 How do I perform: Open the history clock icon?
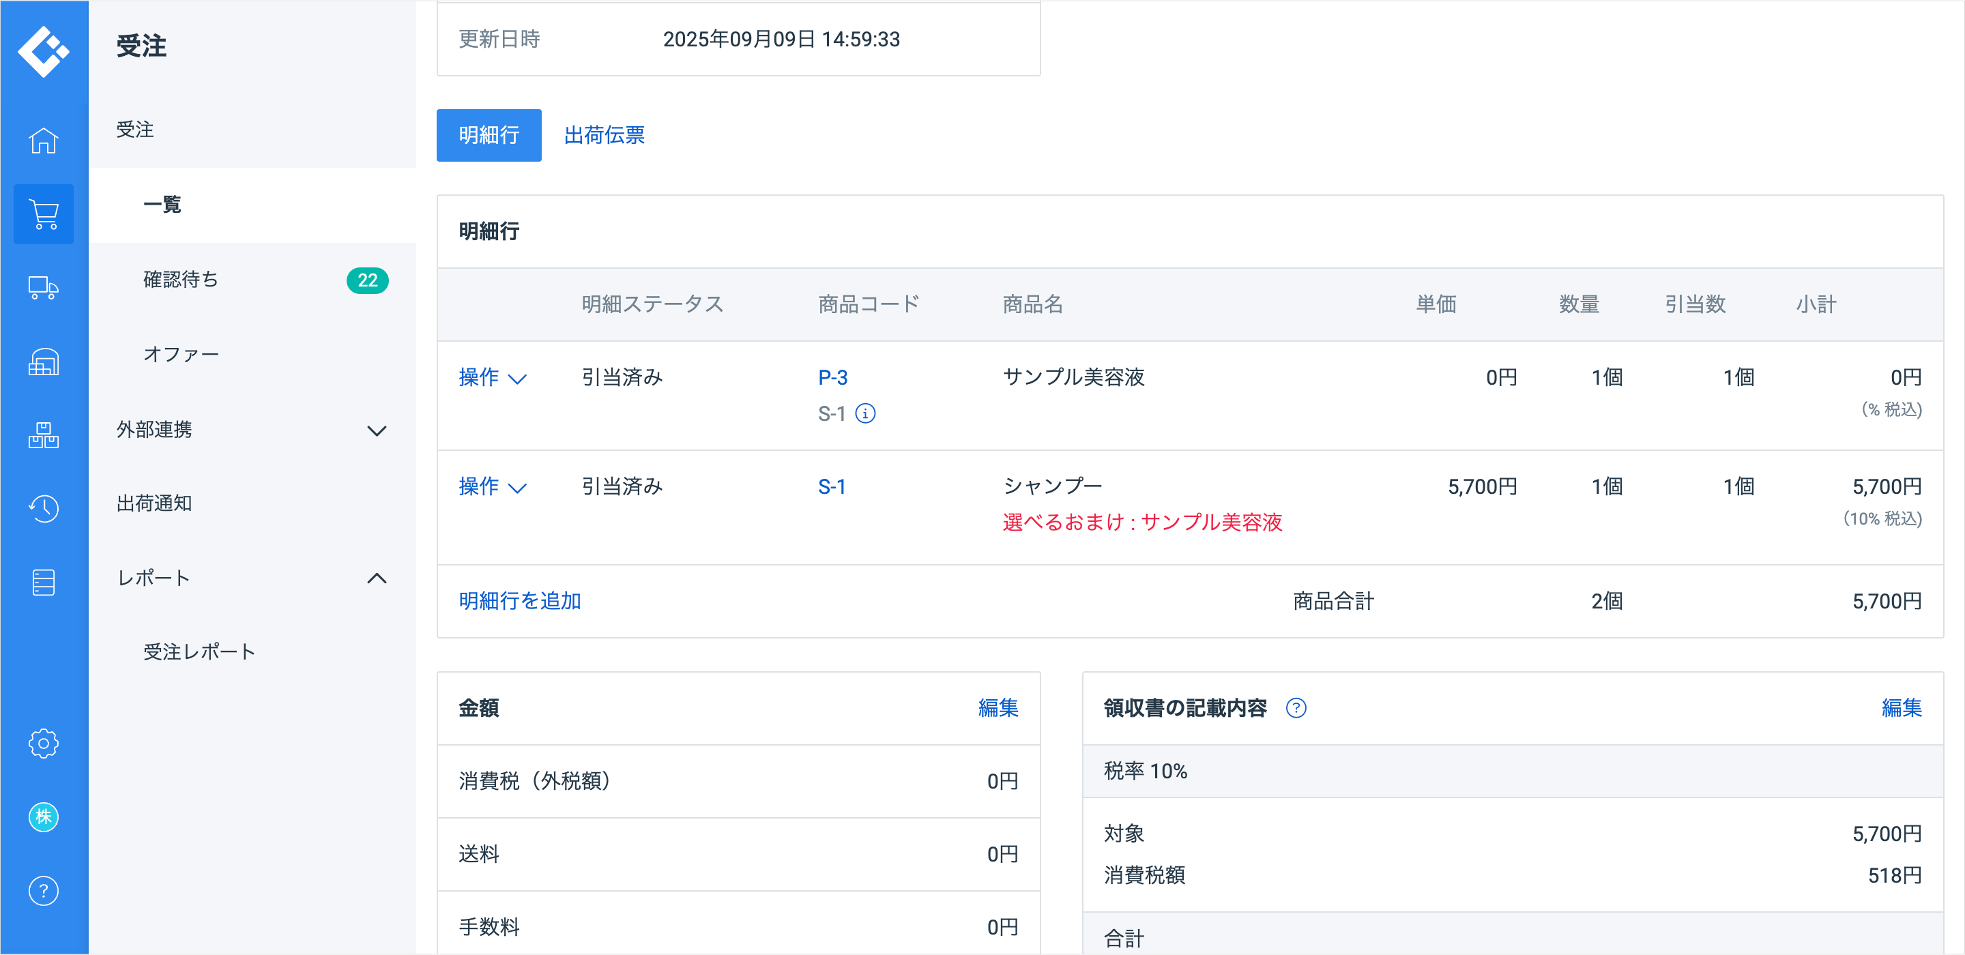[44, 508]
